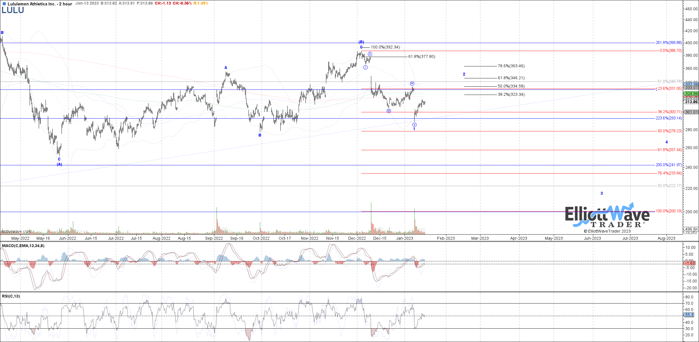This screenshot has width=699, height=342.
Task: Click the current price tag '313.86'
Action: click(x=691, y=102)
